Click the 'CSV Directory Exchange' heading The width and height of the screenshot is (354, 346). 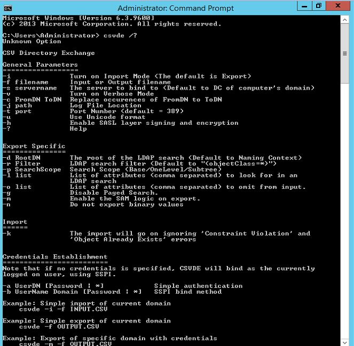49,53
